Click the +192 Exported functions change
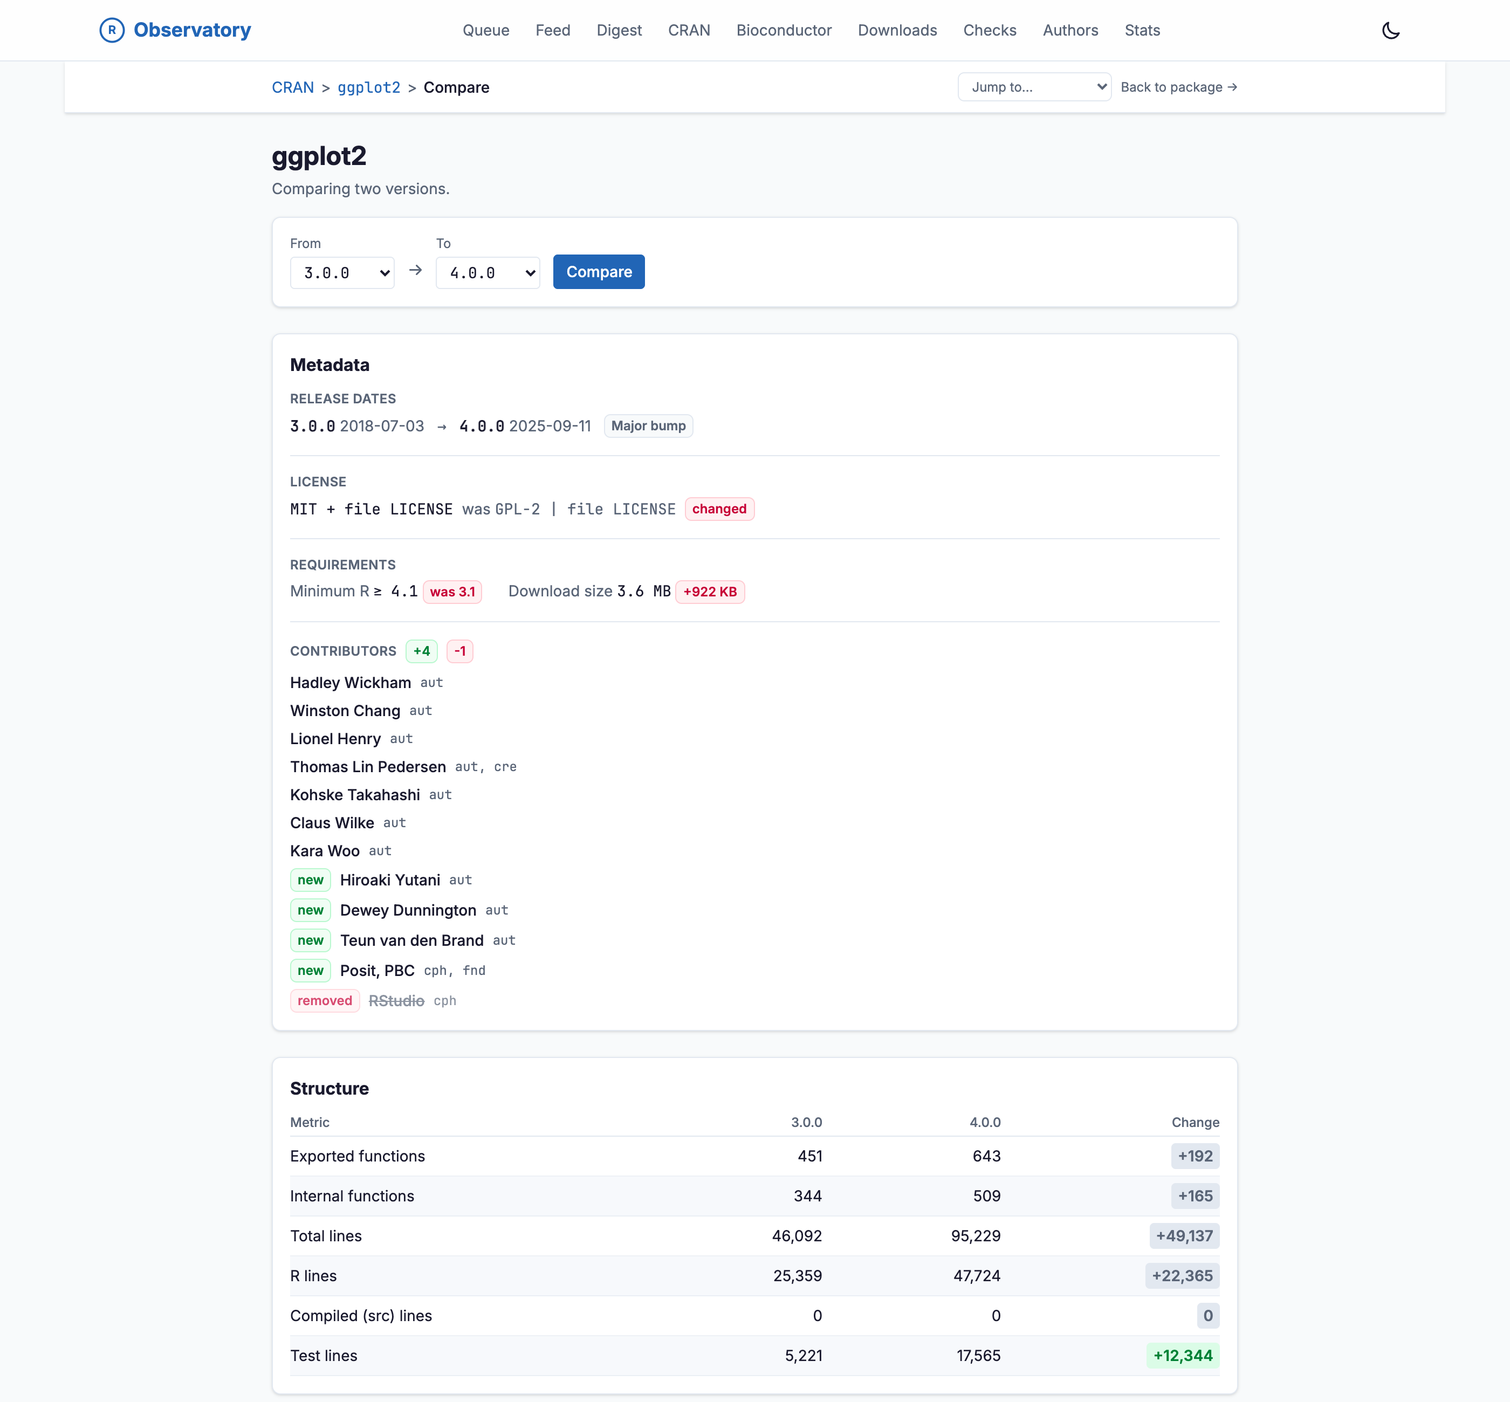The height and width of the screenshot is (1402, 1510). coord(1195,1156)
